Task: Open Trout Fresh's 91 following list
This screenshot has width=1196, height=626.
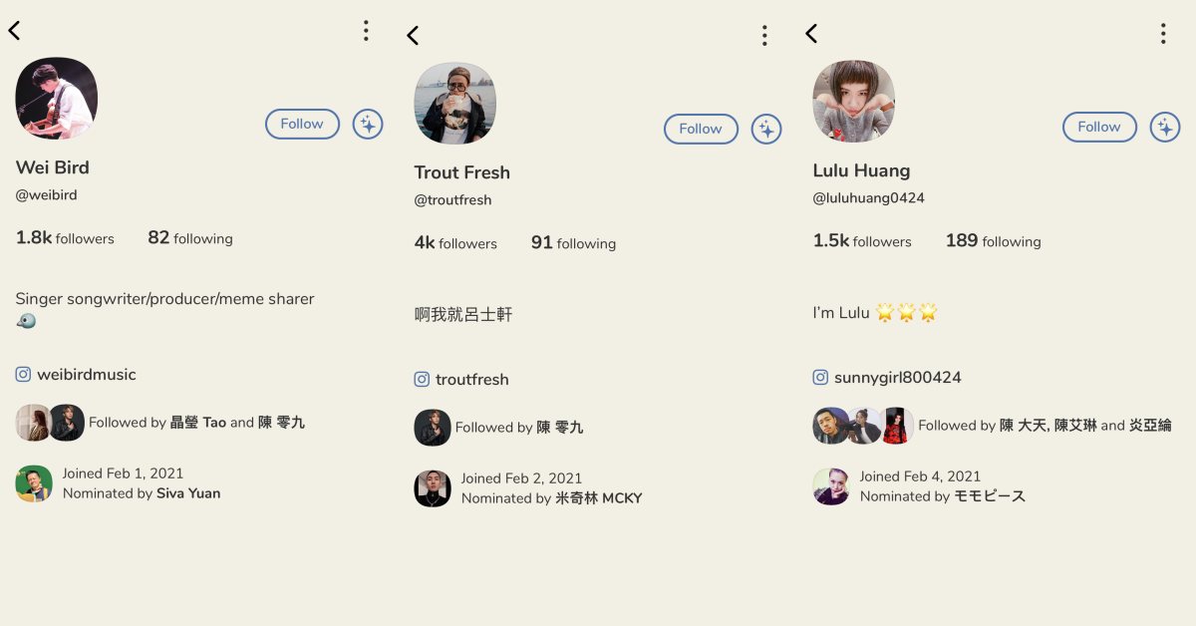Action: click(573, 243)
